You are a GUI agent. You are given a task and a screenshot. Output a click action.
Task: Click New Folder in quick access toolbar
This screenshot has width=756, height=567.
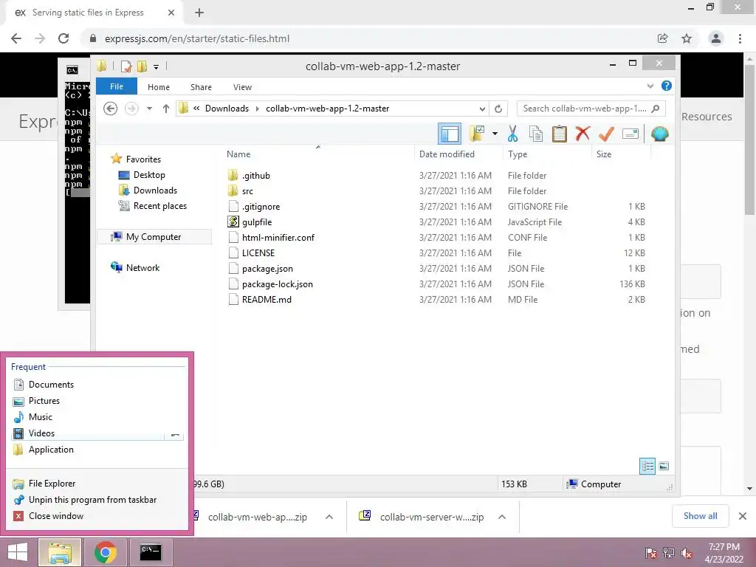142,66
